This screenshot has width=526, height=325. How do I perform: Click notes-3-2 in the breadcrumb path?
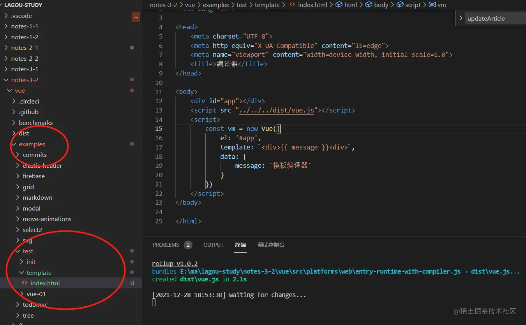point(164,5)
